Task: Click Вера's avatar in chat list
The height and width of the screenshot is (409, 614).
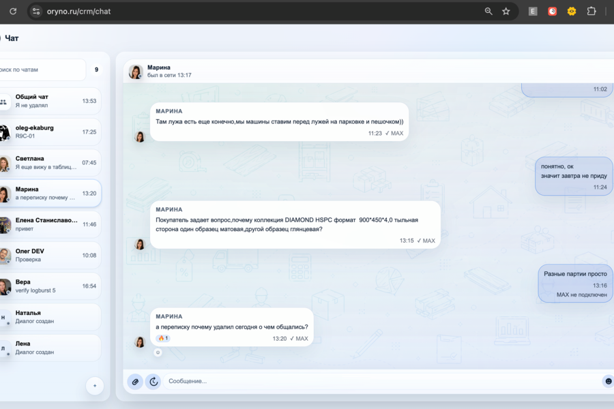Action: click(x=4, y=287)
